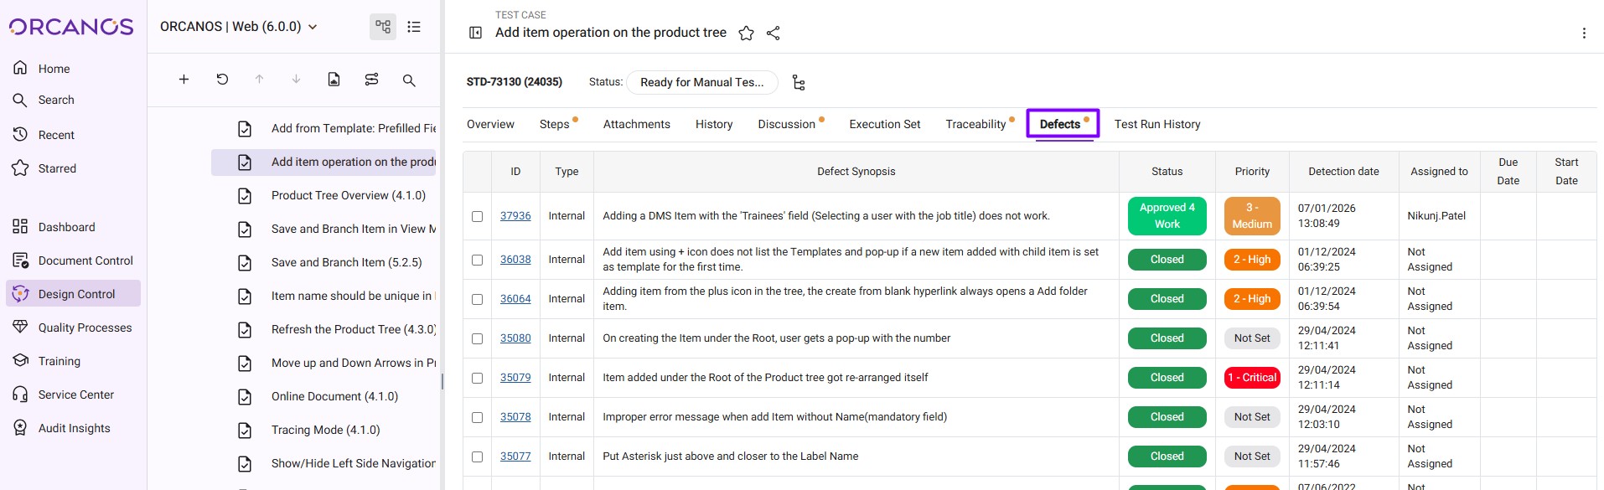This screenshot has width=1604, height=490.
Task: Click the refresh icon in tree toolbar
Action: 222,80
